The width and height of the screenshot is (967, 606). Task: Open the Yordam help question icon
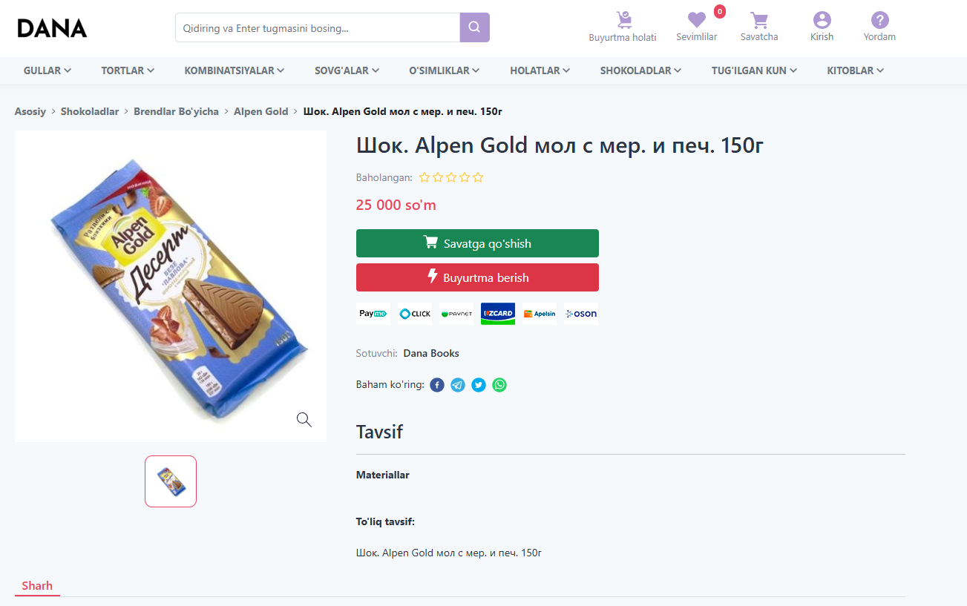(879, 21)
